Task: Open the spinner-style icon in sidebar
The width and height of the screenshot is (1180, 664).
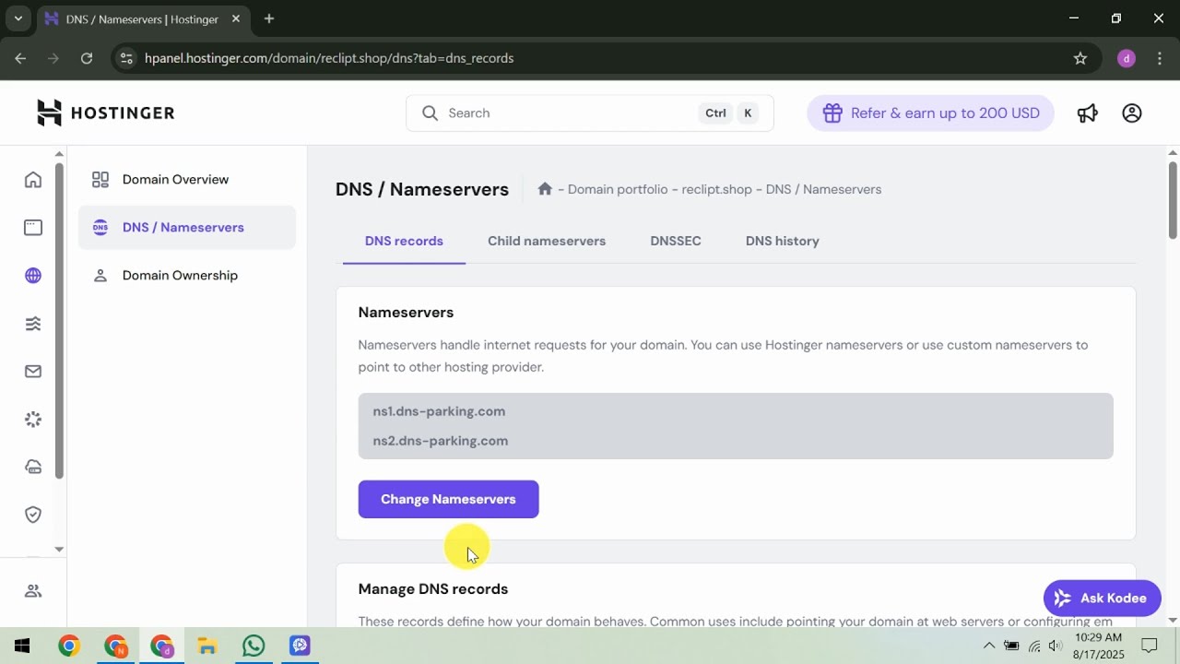Action: (33, 419)
